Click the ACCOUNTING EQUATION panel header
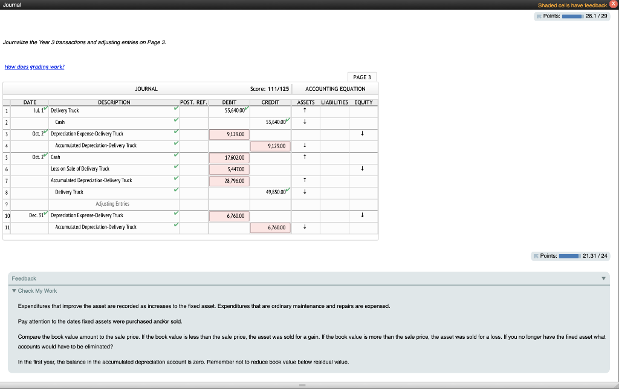This screenshot has width=619, height=389. (x=335, y=88)
